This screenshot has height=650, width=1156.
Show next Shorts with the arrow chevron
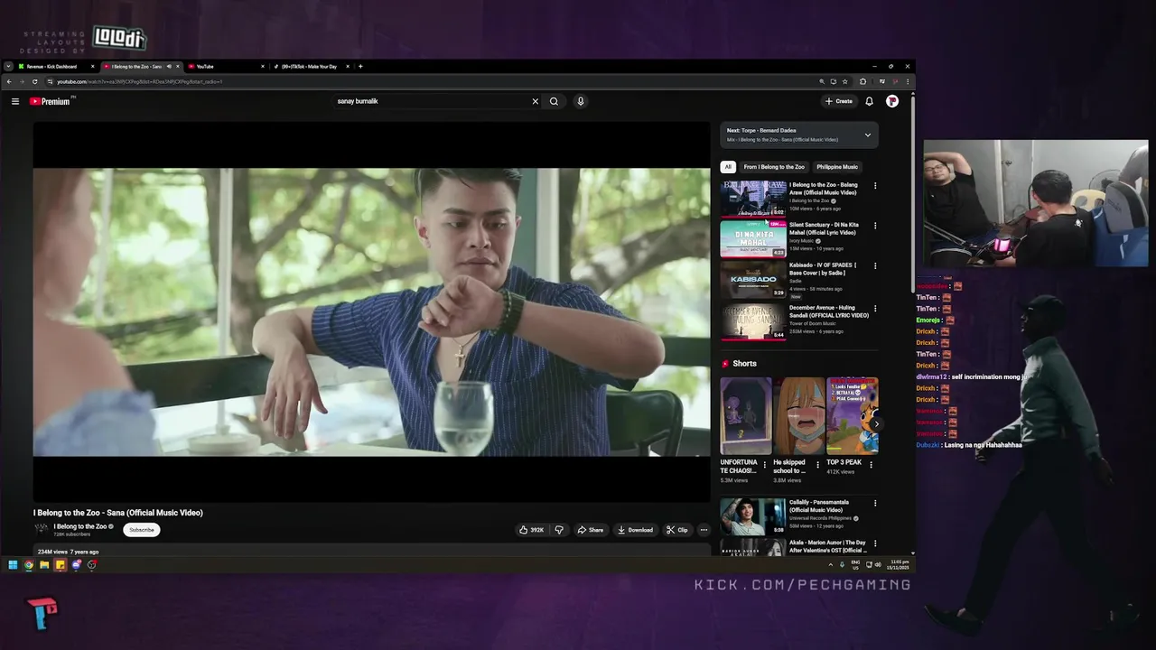[x=875, y=423]
